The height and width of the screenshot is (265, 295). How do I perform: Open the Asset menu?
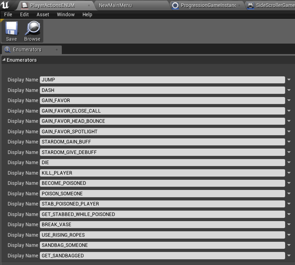(43, 15)
